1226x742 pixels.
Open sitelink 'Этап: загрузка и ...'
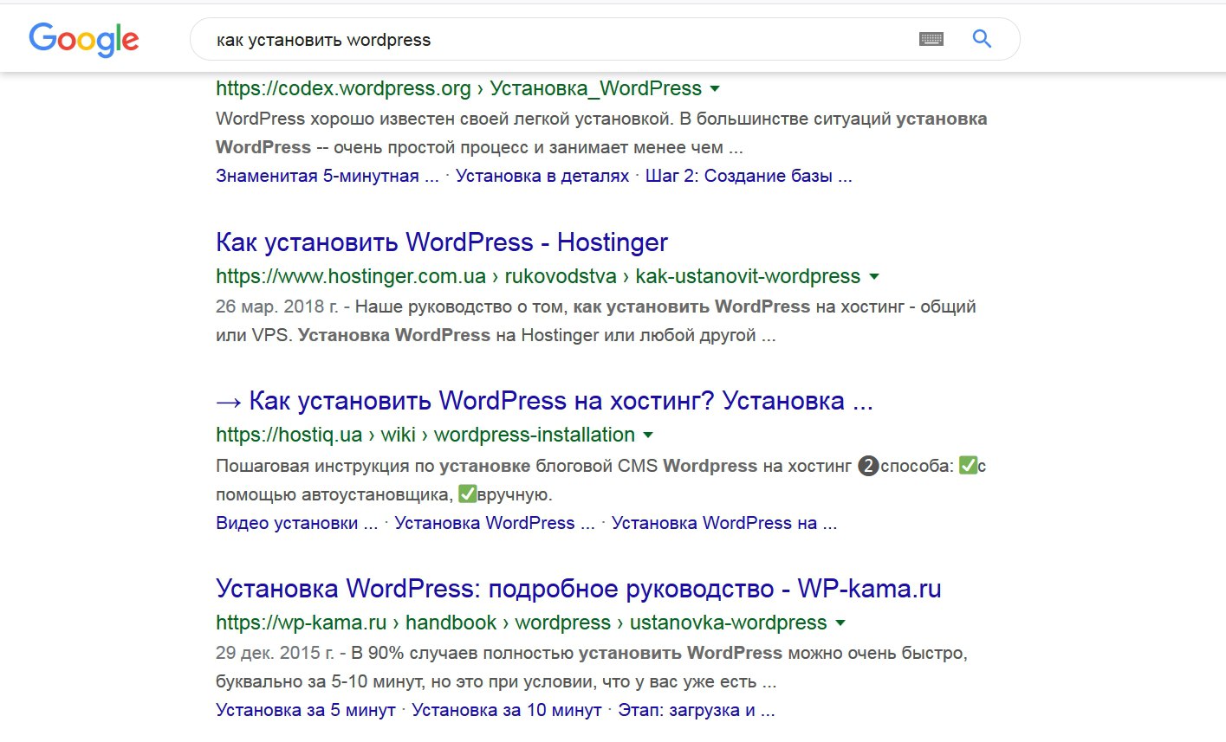697,710
